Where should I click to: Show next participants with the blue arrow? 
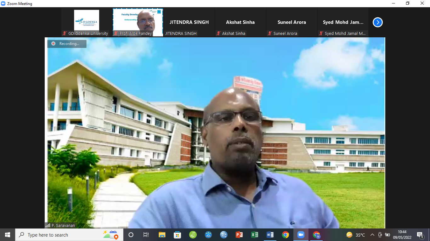[x=377, y=22]
